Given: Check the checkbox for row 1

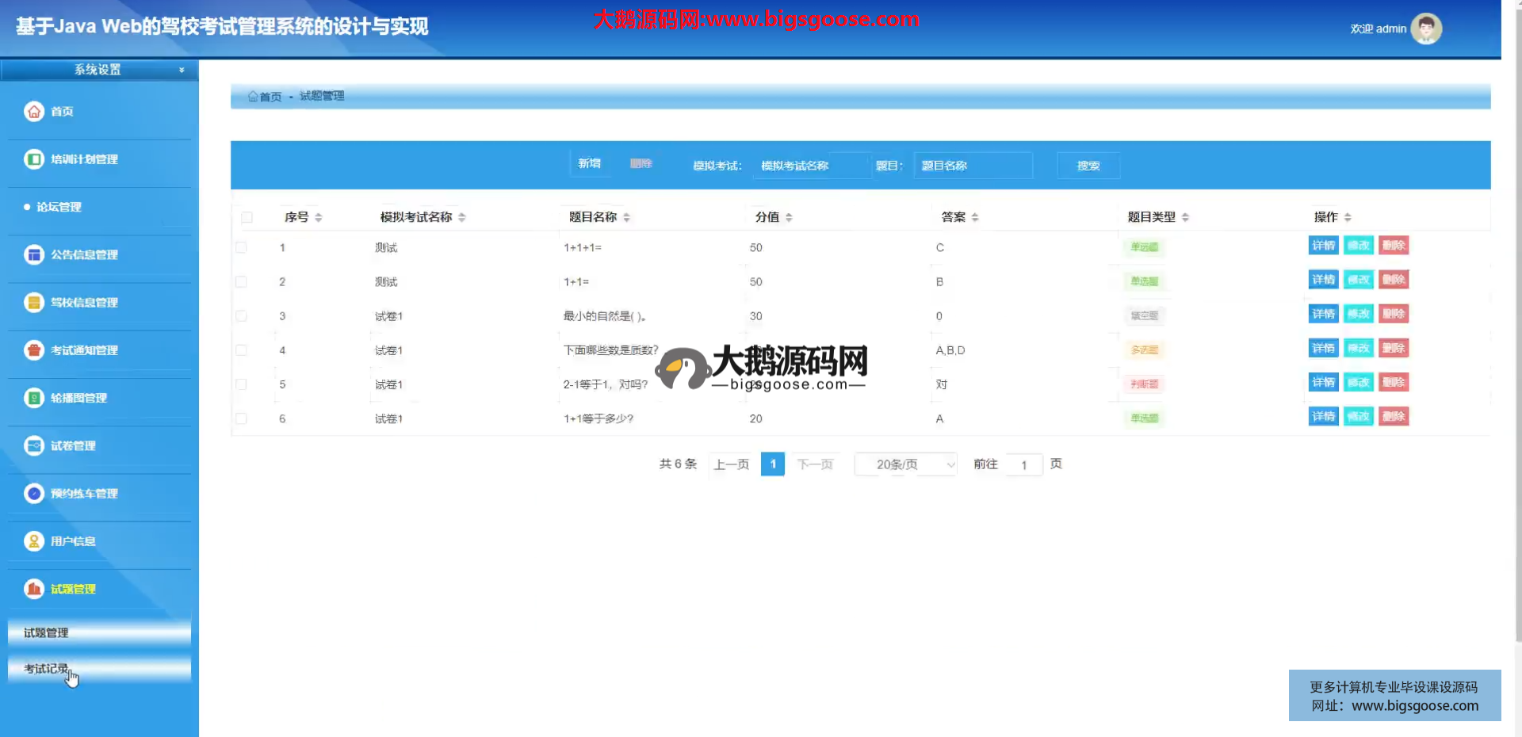Looking at the screenshot, I should pyautogui.click(x=241, y=247).
